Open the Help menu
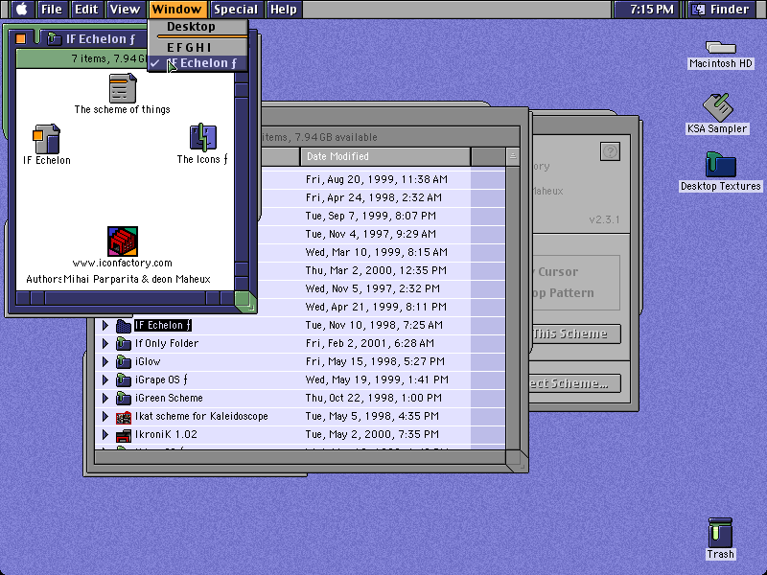 click(x=284, y=9)
